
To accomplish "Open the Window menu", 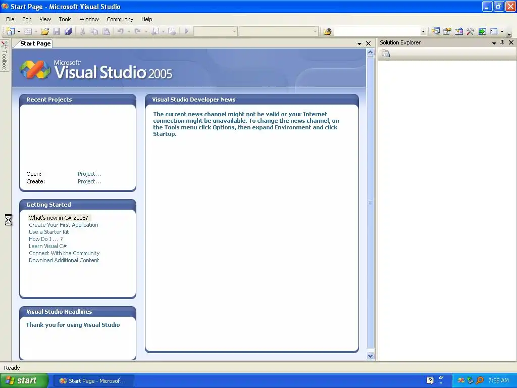I will 89,19.
